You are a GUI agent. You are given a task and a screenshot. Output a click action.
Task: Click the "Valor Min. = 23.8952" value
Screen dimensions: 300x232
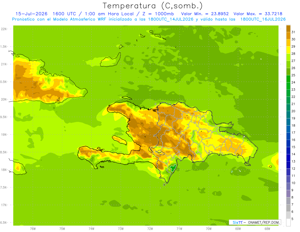(x=205, y=14)
